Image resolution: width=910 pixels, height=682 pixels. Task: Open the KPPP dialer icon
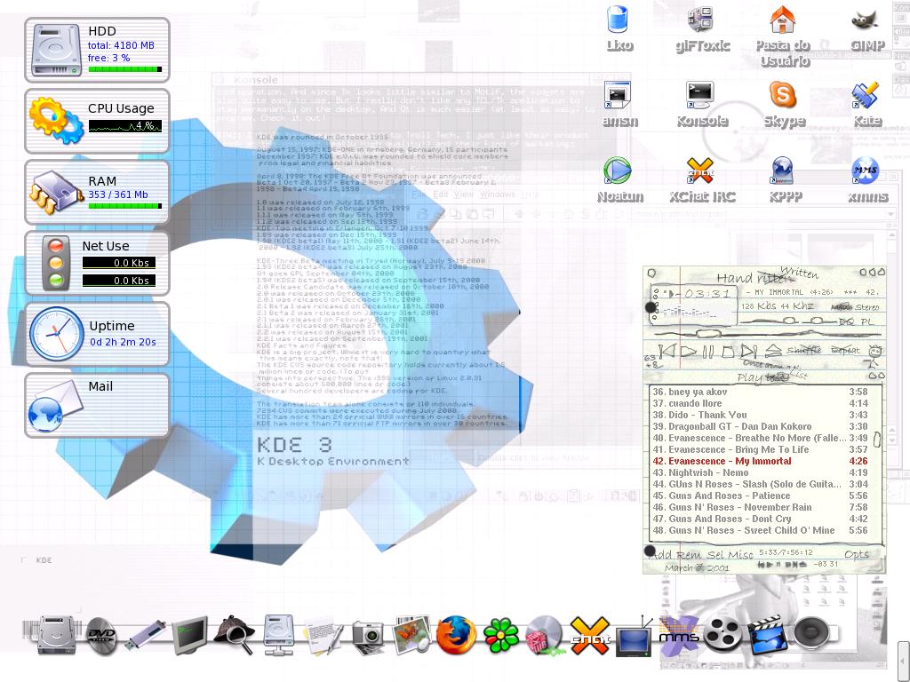click(x=784, y=179)
